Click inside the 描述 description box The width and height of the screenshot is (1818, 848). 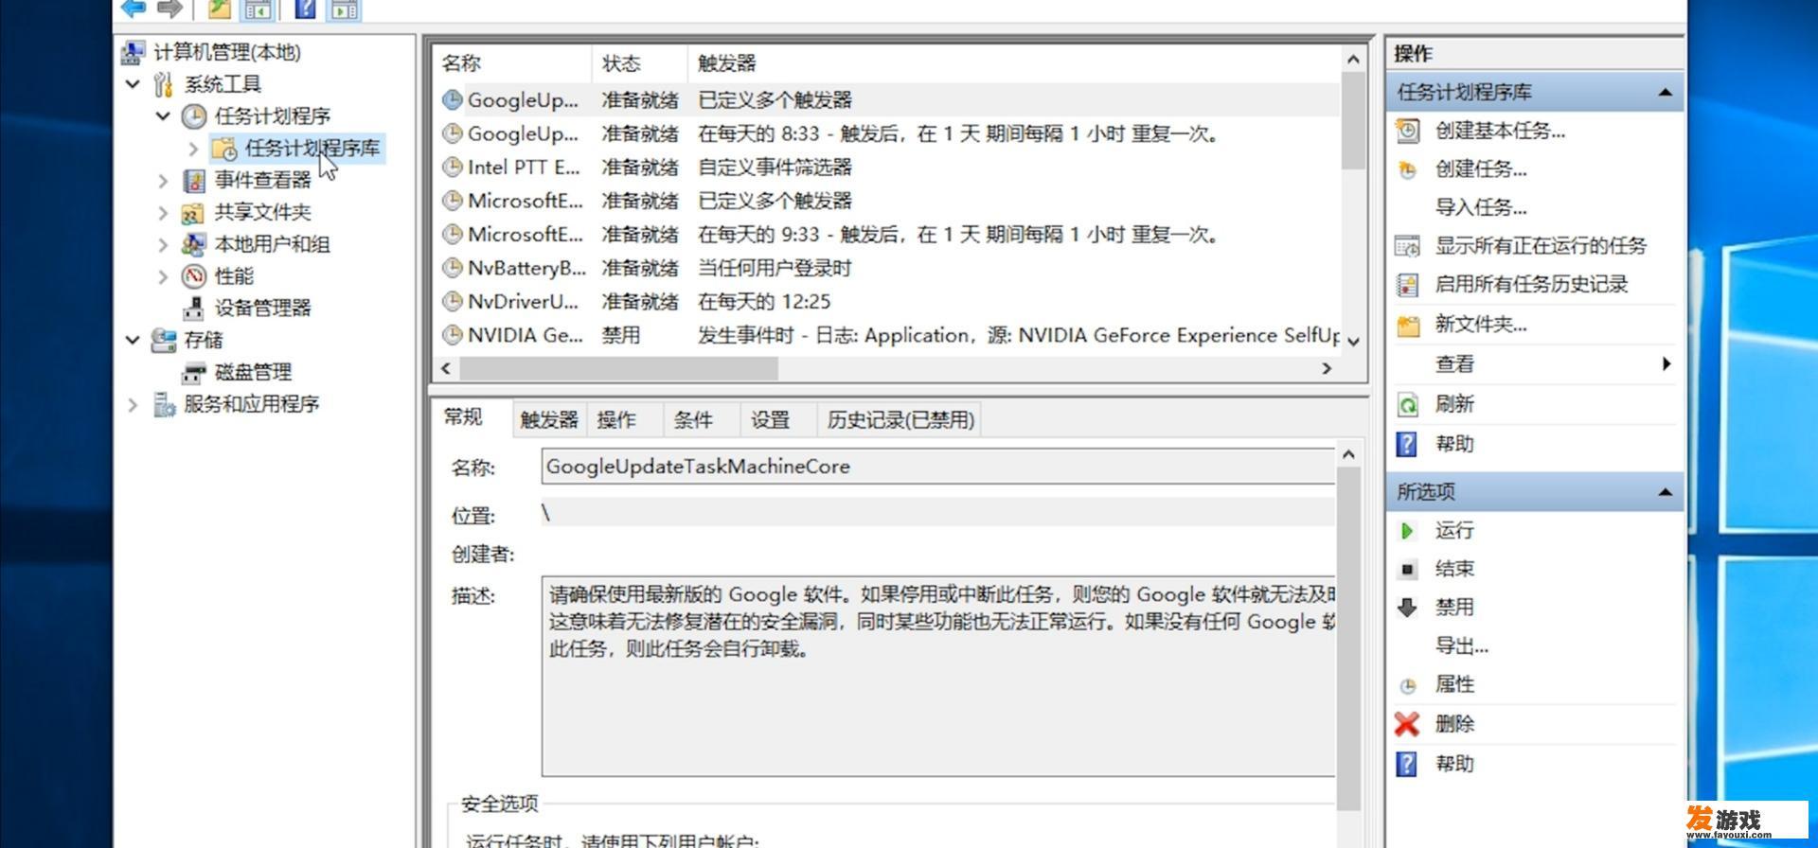938,676
